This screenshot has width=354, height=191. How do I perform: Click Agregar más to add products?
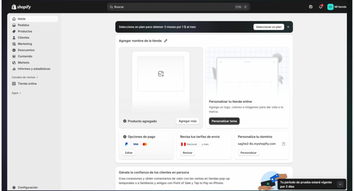click(x=187, y=121)
